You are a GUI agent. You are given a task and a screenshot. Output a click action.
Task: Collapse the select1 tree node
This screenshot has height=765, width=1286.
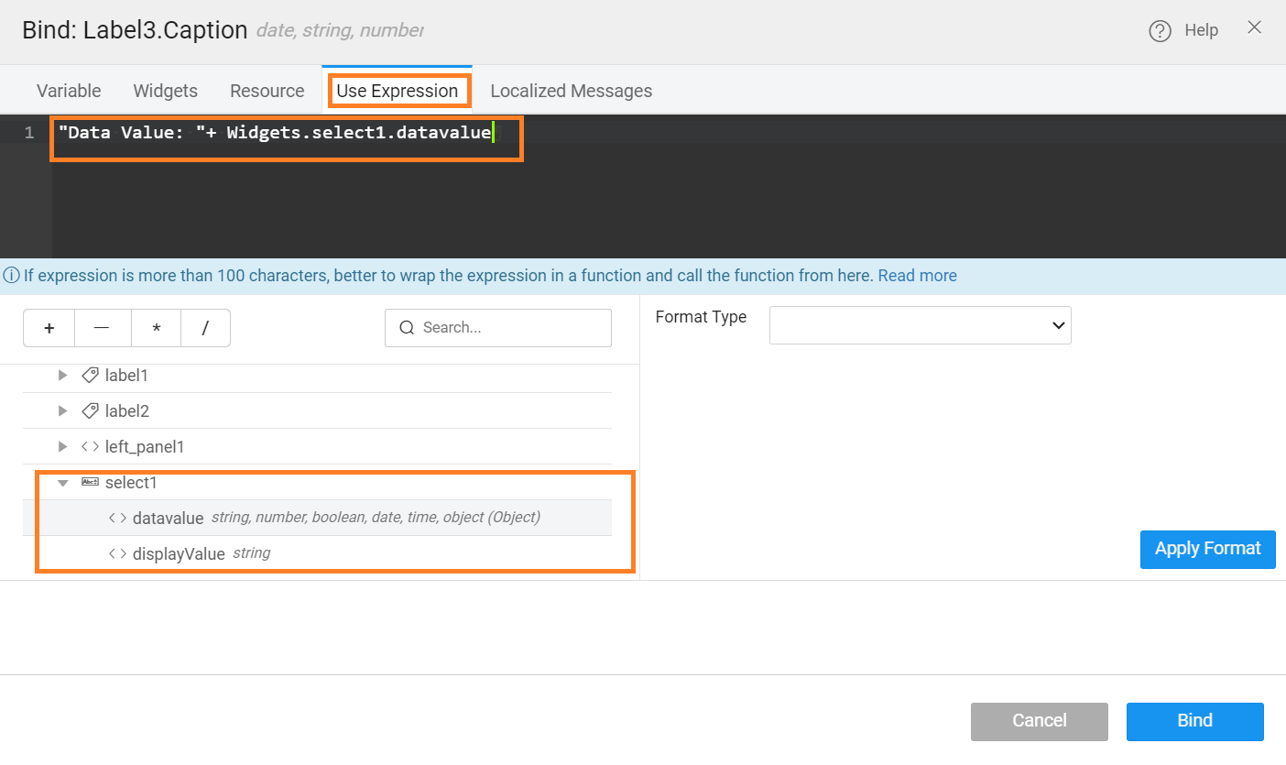pyautogui.click(x=62, y=483)
